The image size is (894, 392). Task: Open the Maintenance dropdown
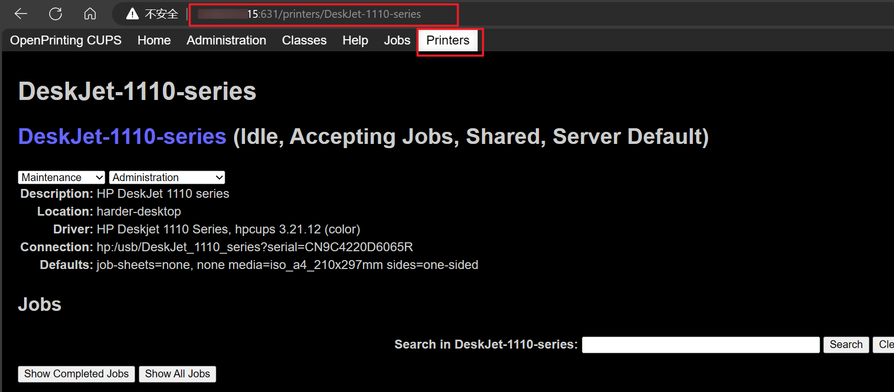click(x=61, y=177)
